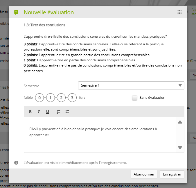Image resolution: width=196 pixels, height=188 pixels.
Task: Toggle italic formatting in editor
Action: coord(39,112)
